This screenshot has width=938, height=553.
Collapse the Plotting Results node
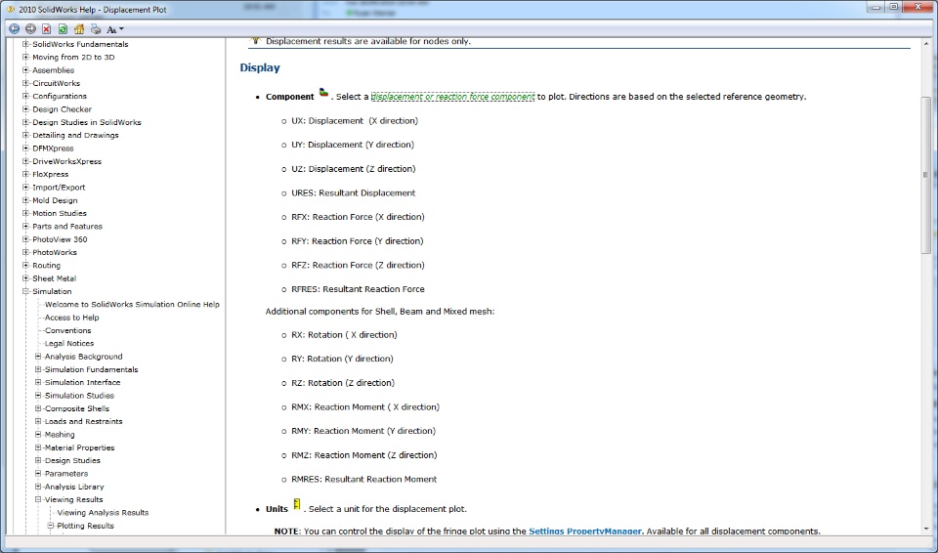[x=51, y=526]
